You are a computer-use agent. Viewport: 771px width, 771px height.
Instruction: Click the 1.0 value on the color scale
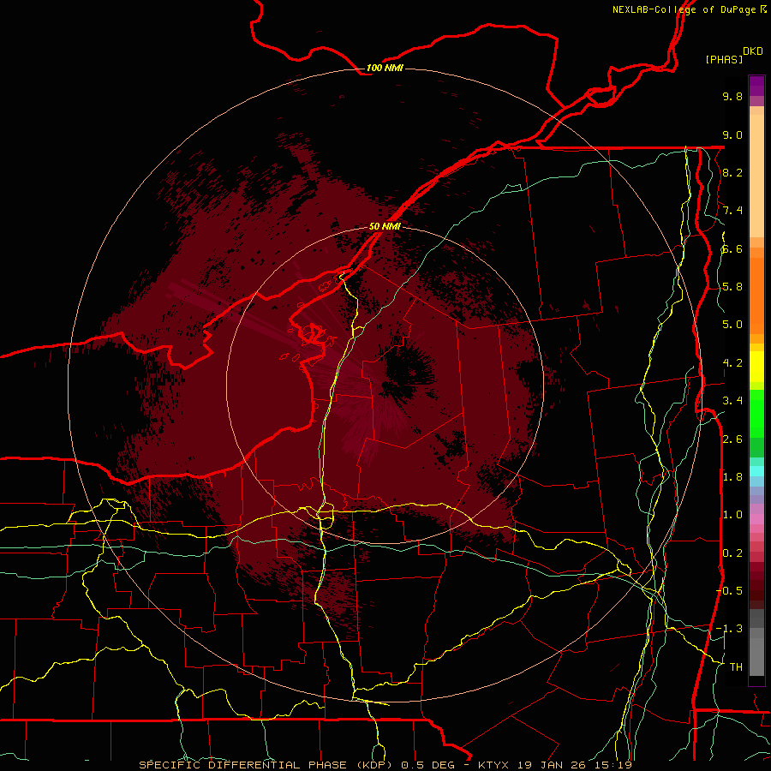coord(732,515)
